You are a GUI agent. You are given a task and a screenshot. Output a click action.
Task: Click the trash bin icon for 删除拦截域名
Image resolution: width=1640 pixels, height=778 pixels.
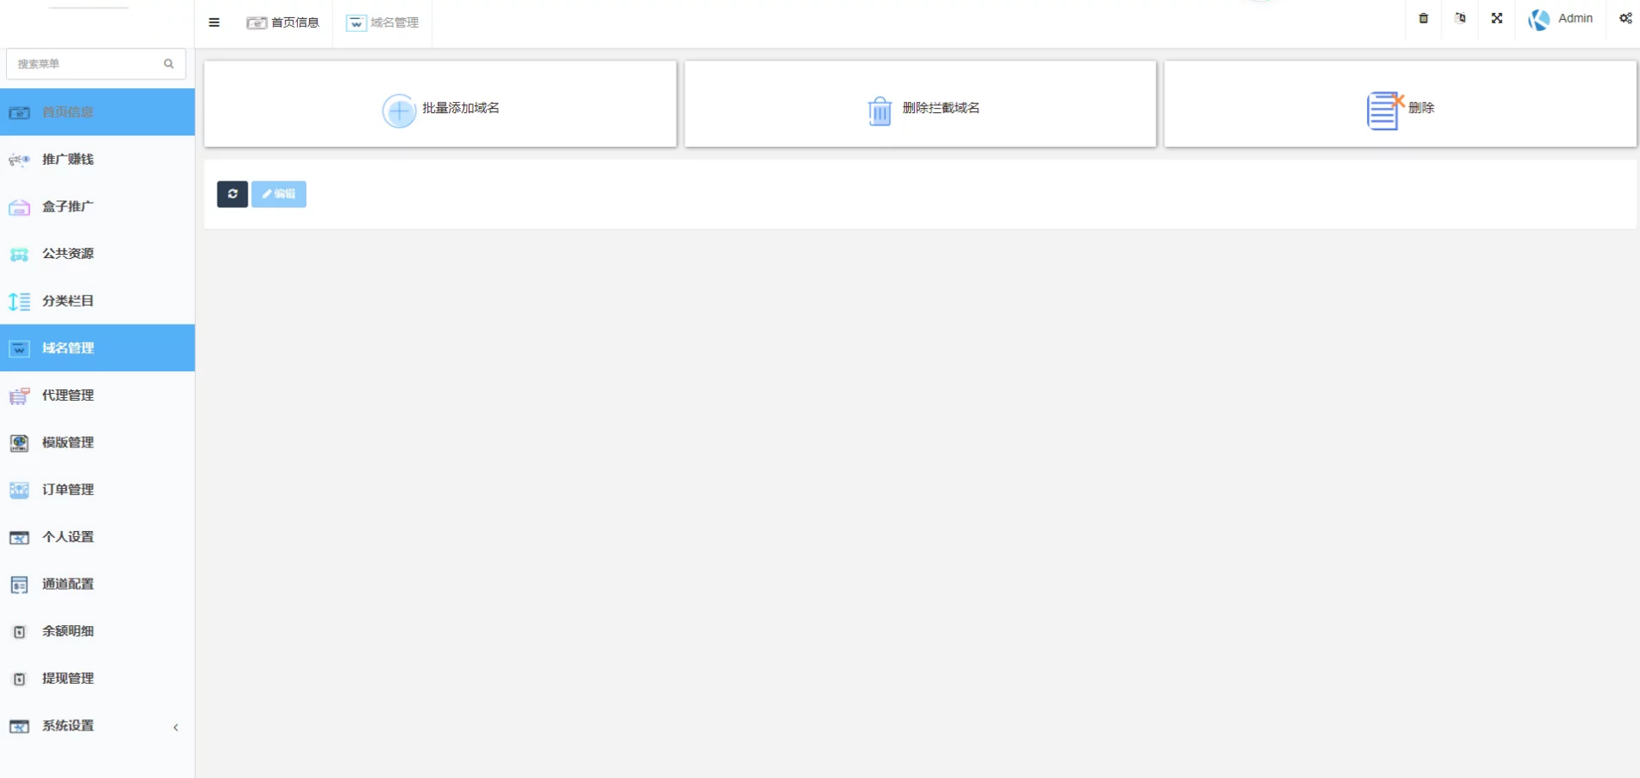point(880,111)
